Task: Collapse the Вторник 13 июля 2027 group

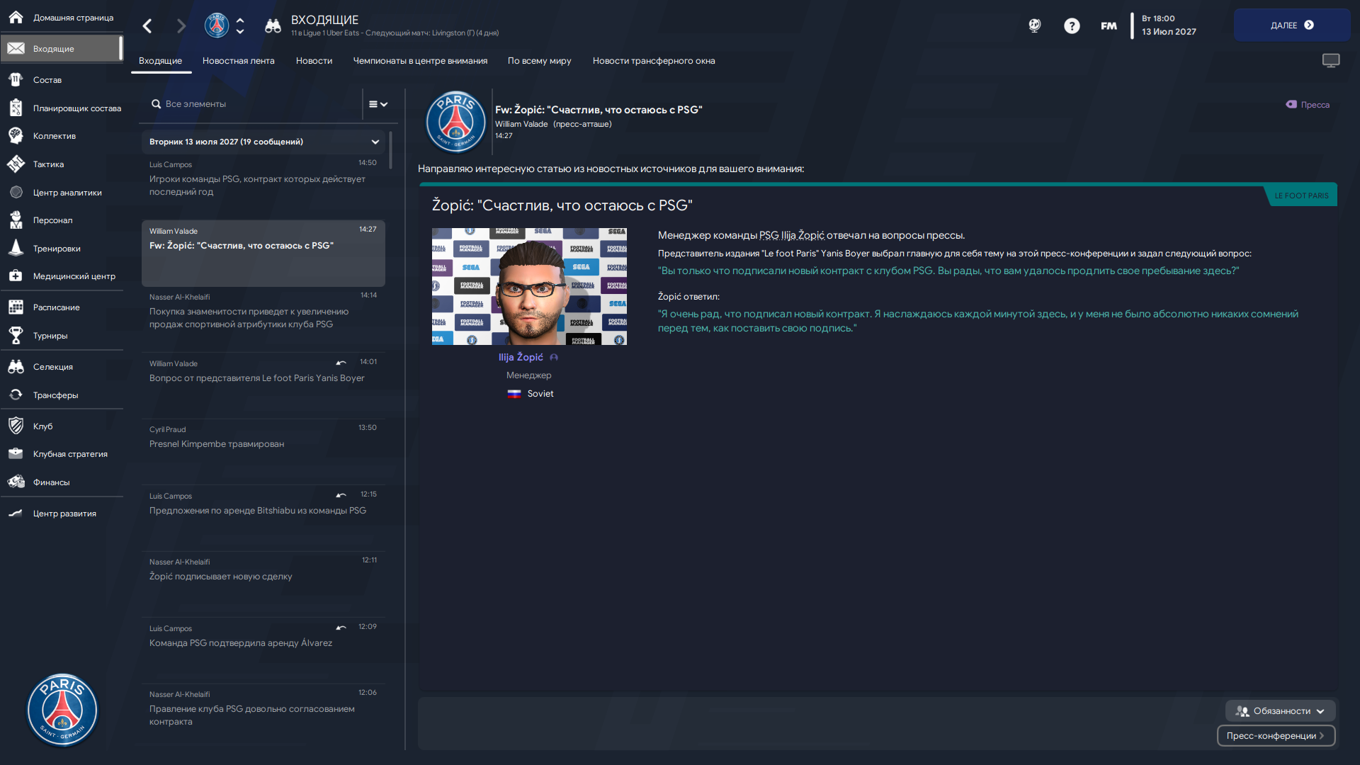Action: coord(375,142)
